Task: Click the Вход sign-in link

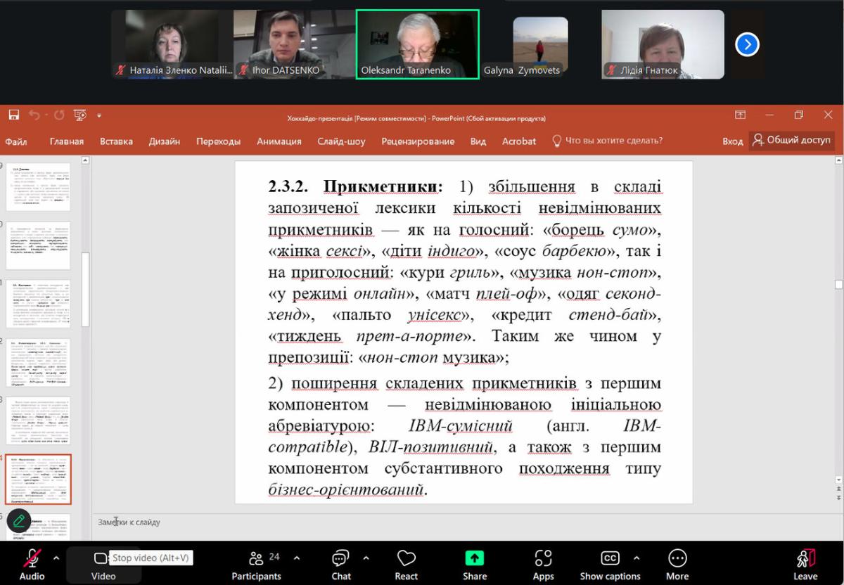Action: tap(732, 141)
